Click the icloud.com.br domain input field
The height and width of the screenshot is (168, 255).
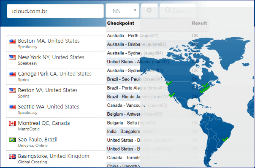pyautogui.click(x=55, y=11)
